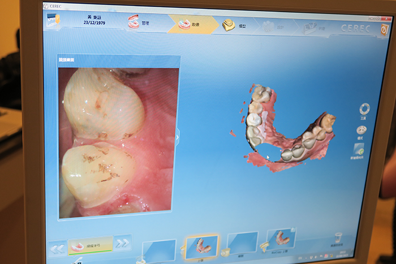The image size is (396, 264).
Task: Open the system menu icon at top-left
Action: click(53, 20)
